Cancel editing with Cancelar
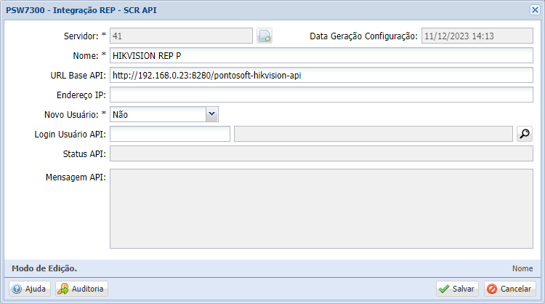Viewport: 545px width, 304px height. 510,289
